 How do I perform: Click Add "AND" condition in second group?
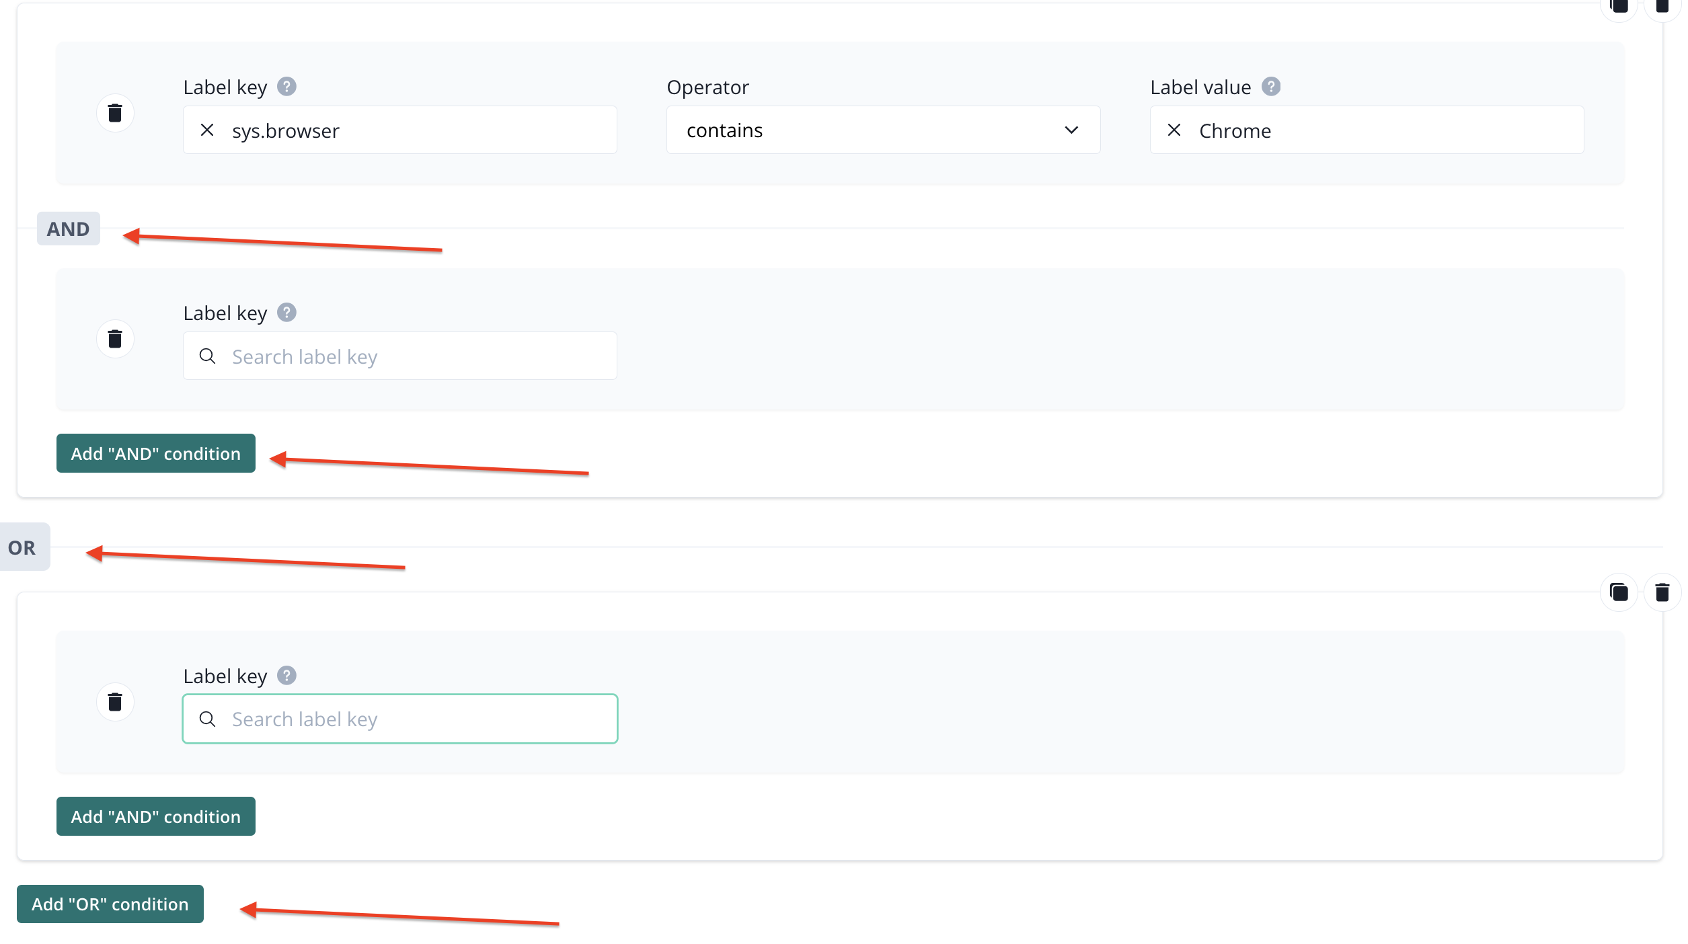pyautogui.click(x=155, y=817)
